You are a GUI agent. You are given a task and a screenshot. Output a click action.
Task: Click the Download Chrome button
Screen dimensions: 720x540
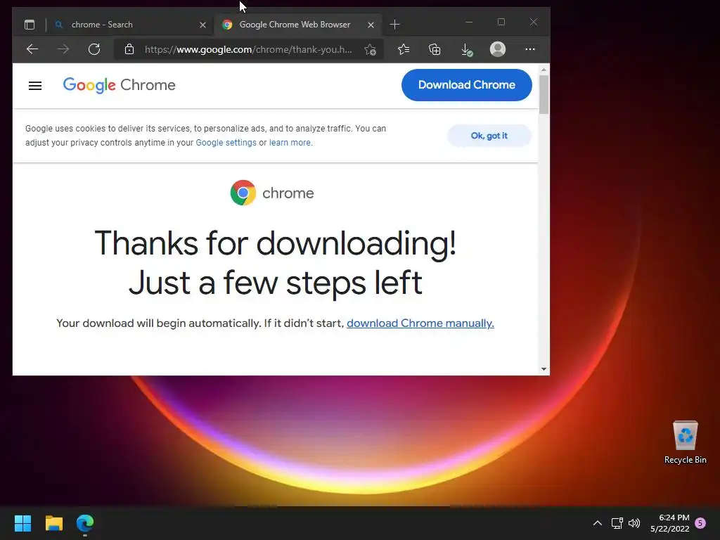point(467,85)
